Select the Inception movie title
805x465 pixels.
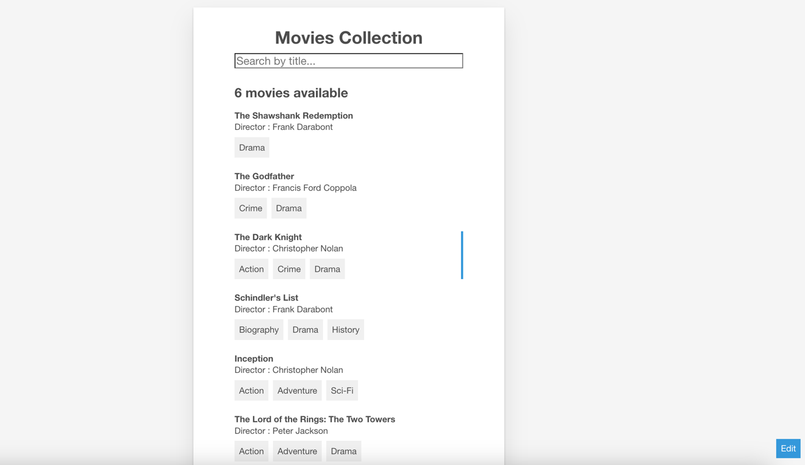pyautogui.click(x=254, y=359)
